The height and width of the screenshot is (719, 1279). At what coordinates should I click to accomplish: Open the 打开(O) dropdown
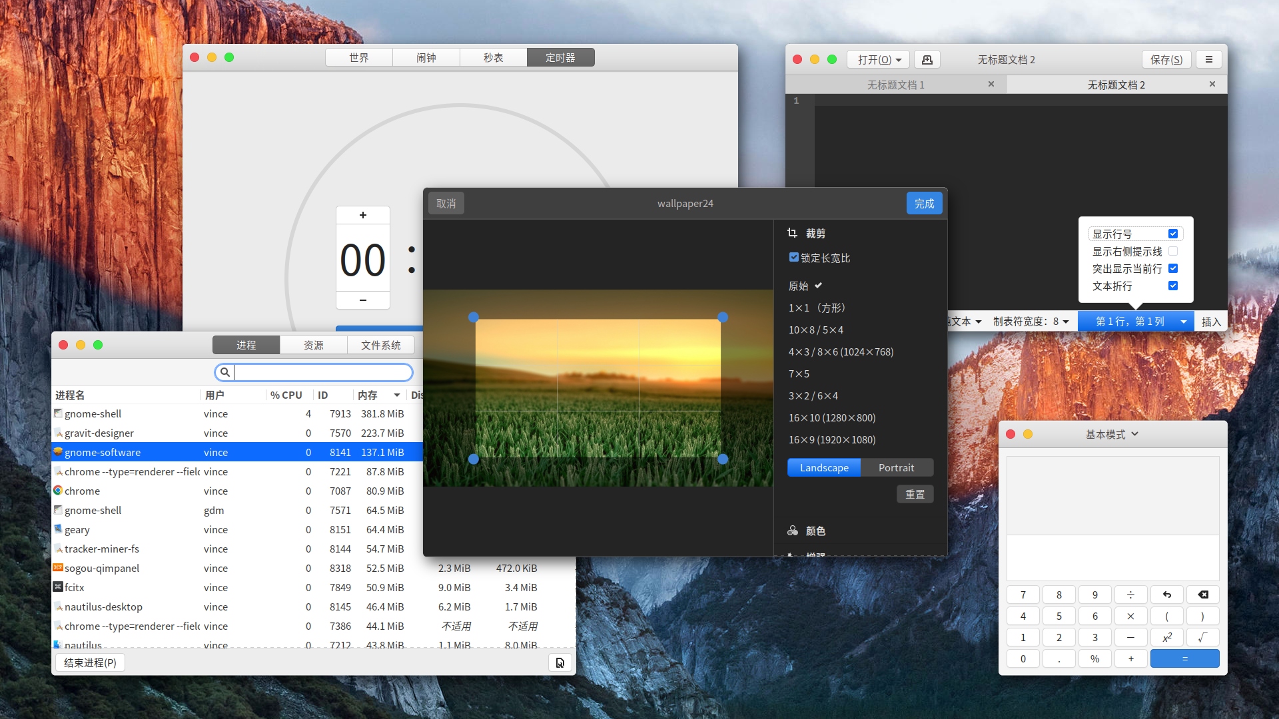(879, 59)
